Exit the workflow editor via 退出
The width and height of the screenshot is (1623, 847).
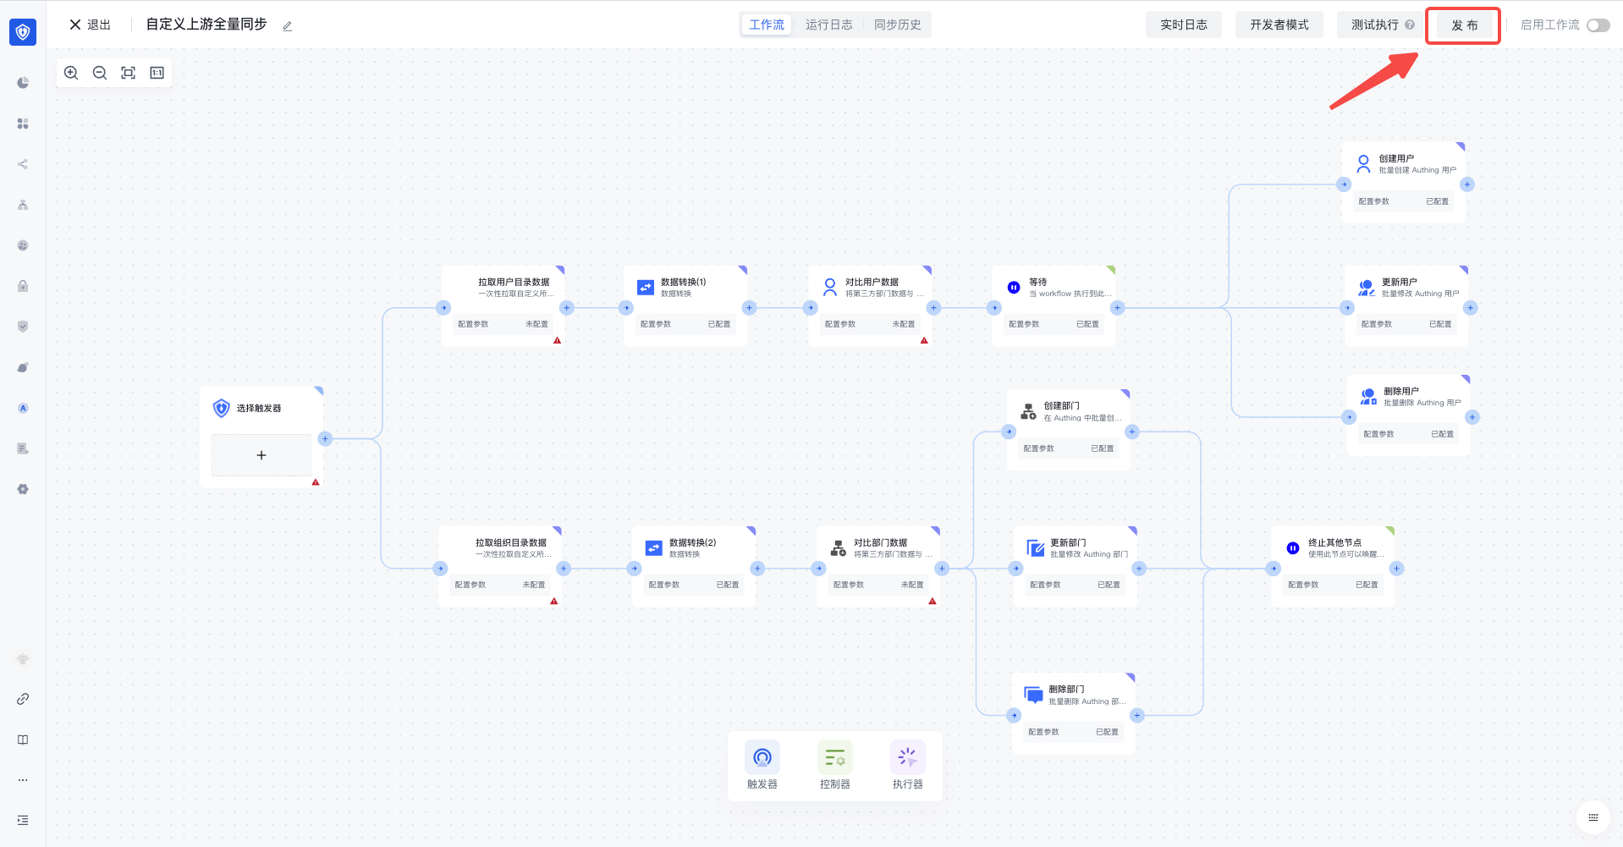coord(90,25)
